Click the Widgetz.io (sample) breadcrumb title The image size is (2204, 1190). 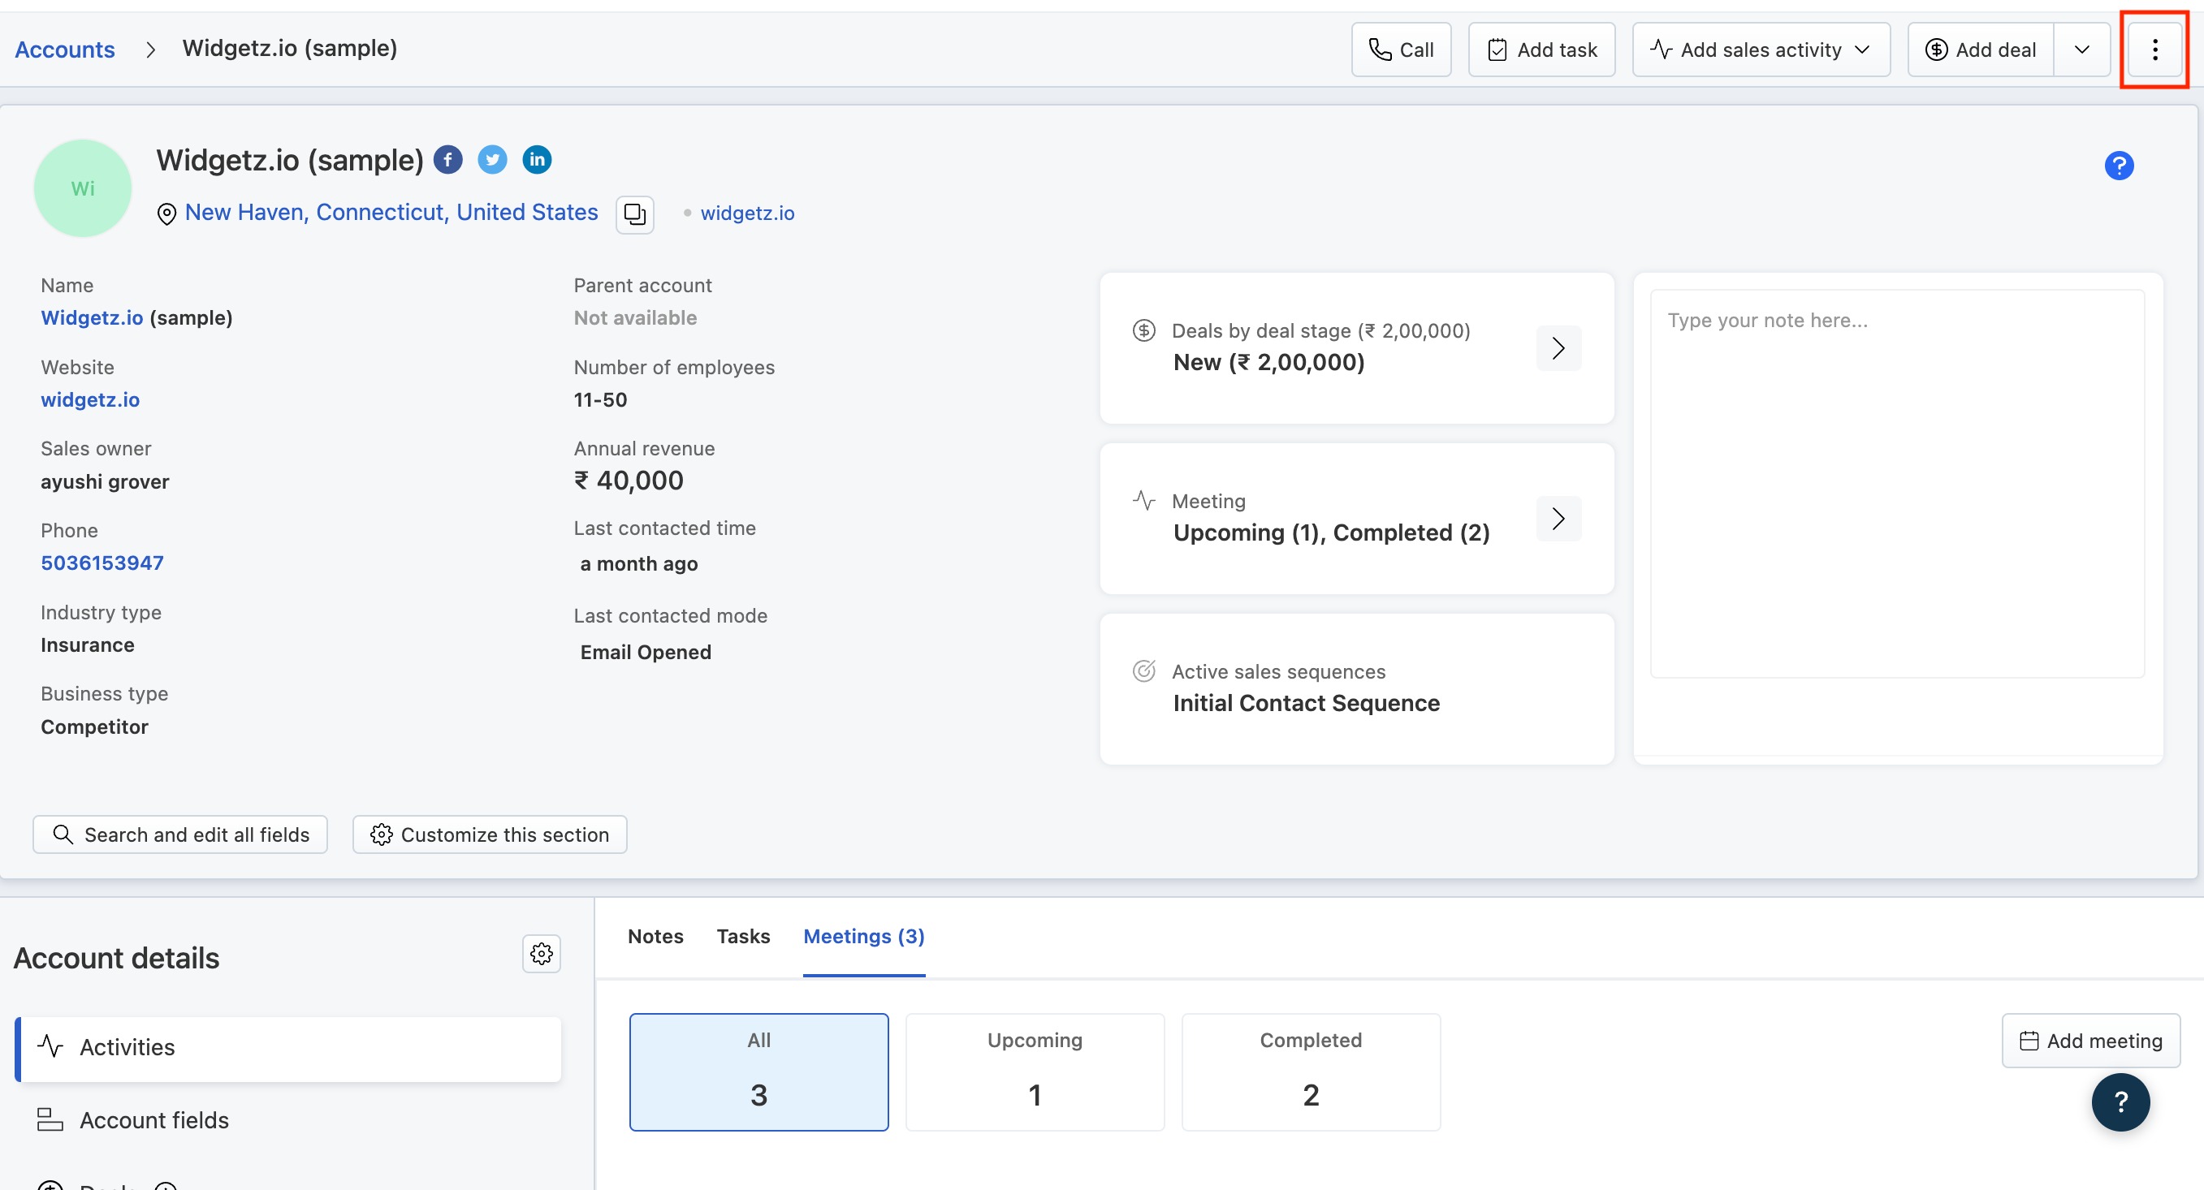[x=290, y=49]
